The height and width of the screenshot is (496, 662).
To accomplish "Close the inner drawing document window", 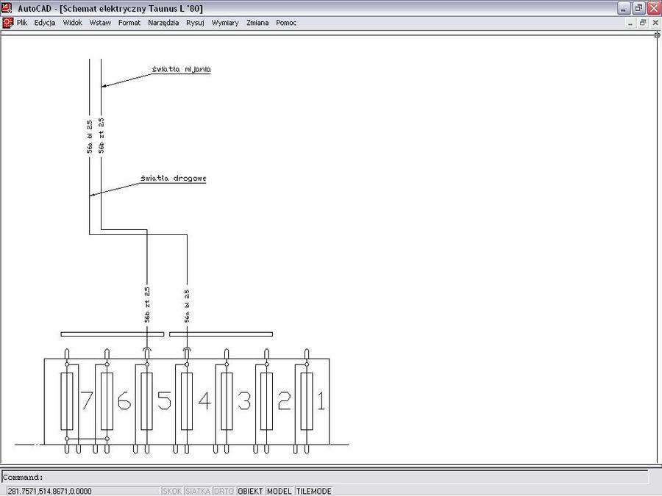I will click(x=655, y=23).
